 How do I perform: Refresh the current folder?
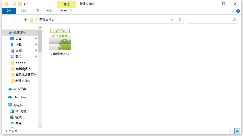(180, 20)
